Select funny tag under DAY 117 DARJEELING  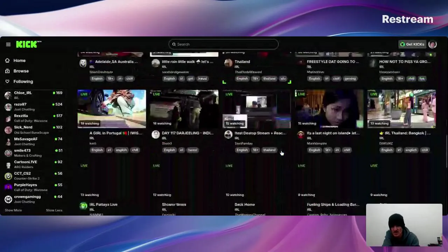[192, 150]
